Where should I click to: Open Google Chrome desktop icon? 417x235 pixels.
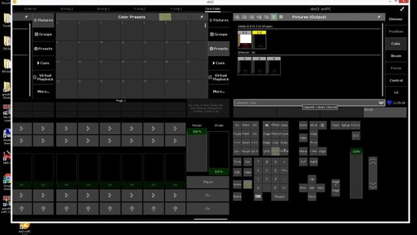(7, 181)
